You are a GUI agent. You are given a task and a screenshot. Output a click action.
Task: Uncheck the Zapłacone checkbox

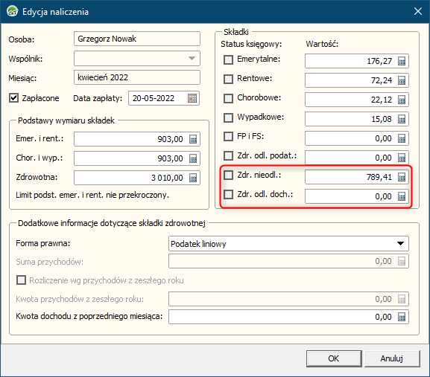[x=13, y=98]
